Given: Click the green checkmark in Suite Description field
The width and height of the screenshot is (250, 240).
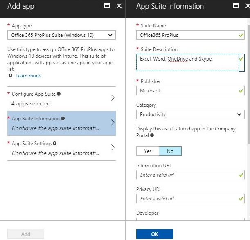Looking at the screenshot, I should point(241,59).
